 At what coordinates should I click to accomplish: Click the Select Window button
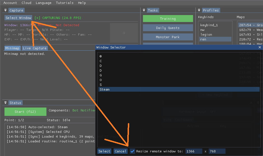(18, 18)
